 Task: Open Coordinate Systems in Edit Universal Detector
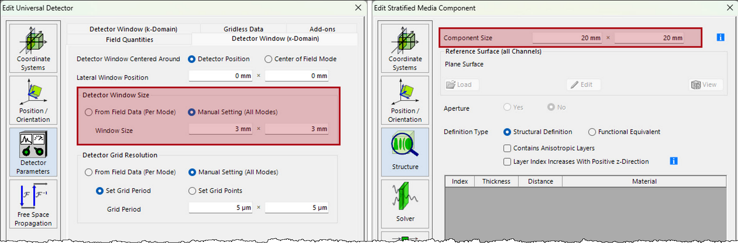coord(33,48)
